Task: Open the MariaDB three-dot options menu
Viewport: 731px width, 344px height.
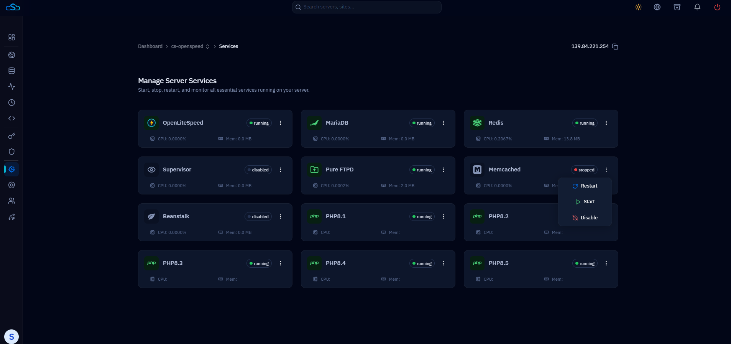Action: click(444, 123)
